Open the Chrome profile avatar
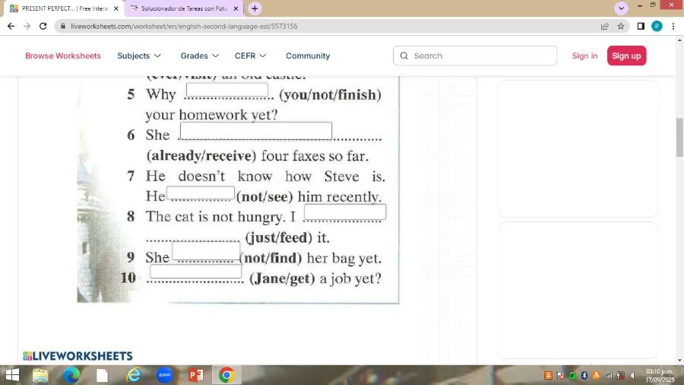This screenshot has width=684, height=385. pos(657,26)
